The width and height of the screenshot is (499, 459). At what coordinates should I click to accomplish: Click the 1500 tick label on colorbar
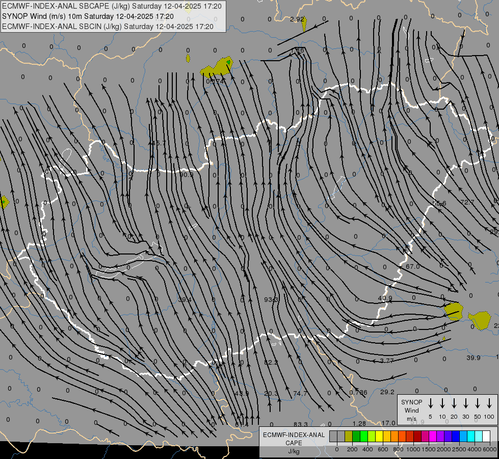coord(429,449)
